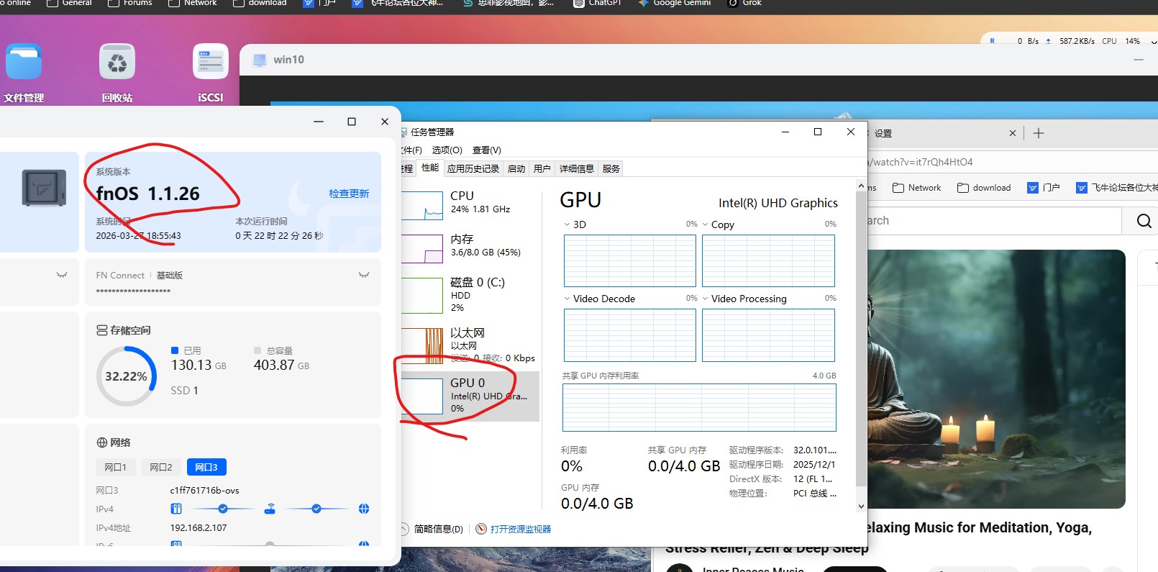
Task: Open the General bookmark folder
Action: pyautogui.click(x=69, y=3)
